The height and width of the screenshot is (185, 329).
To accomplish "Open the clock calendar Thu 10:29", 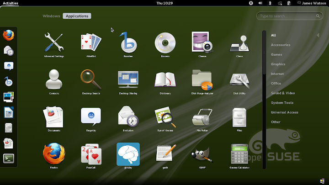I will coord(164,3).
